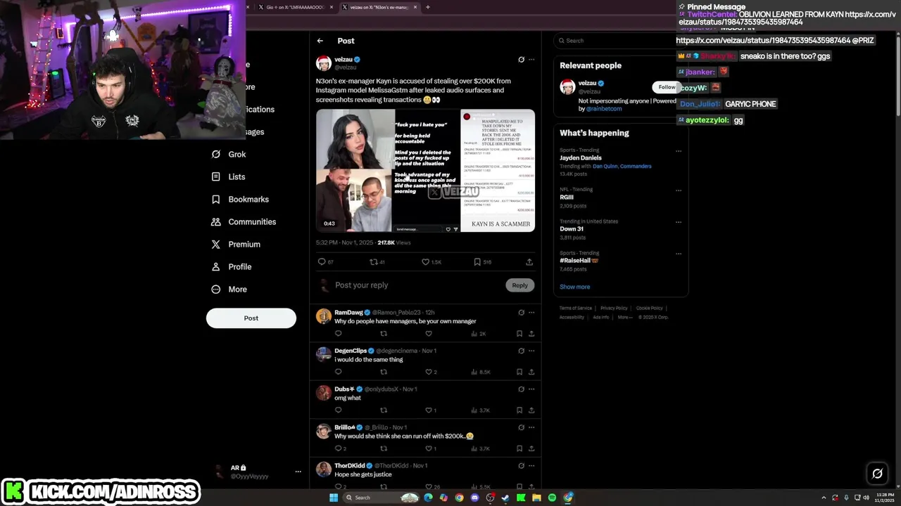The height and width of the screenshot is (506, 901).
Task: Follow veizau in Relevant people
Action: coord(667,87)
